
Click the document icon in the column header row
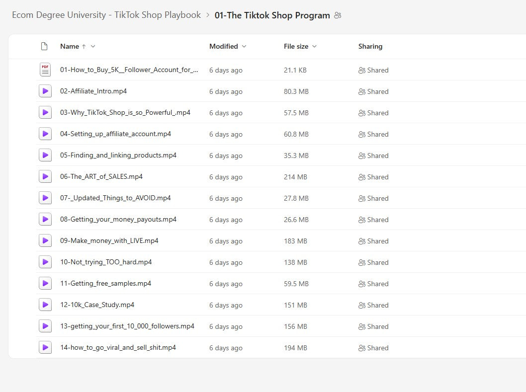point(44,46)
